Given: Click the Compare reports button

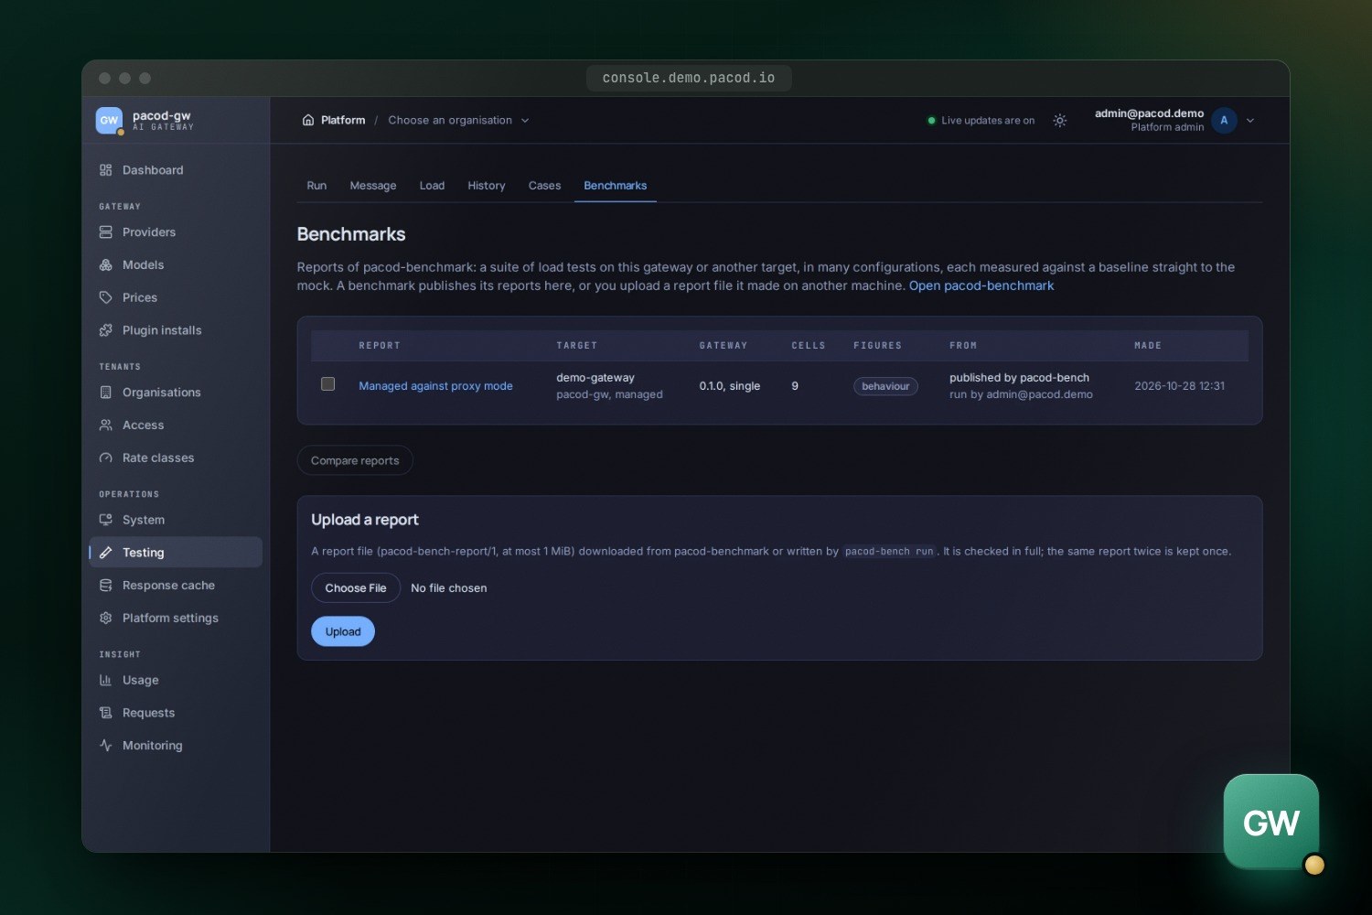Looking at the screenshot, I should click(355, 460).
